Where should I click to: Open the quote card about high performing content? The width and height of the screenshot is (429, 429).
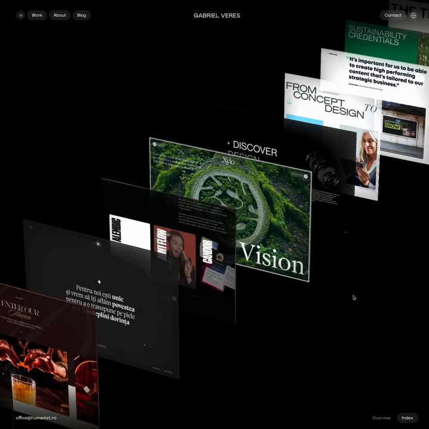(381, 74)
